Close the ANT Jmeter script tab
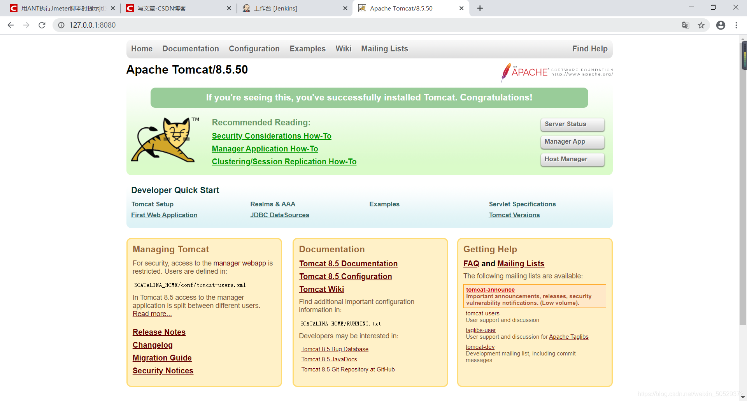 pyautogui.click(x=113, y=8)
